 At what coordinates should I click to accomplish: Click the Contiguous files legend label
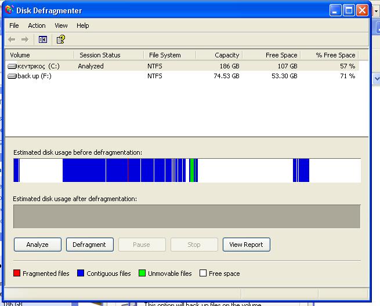click(108, 274)
